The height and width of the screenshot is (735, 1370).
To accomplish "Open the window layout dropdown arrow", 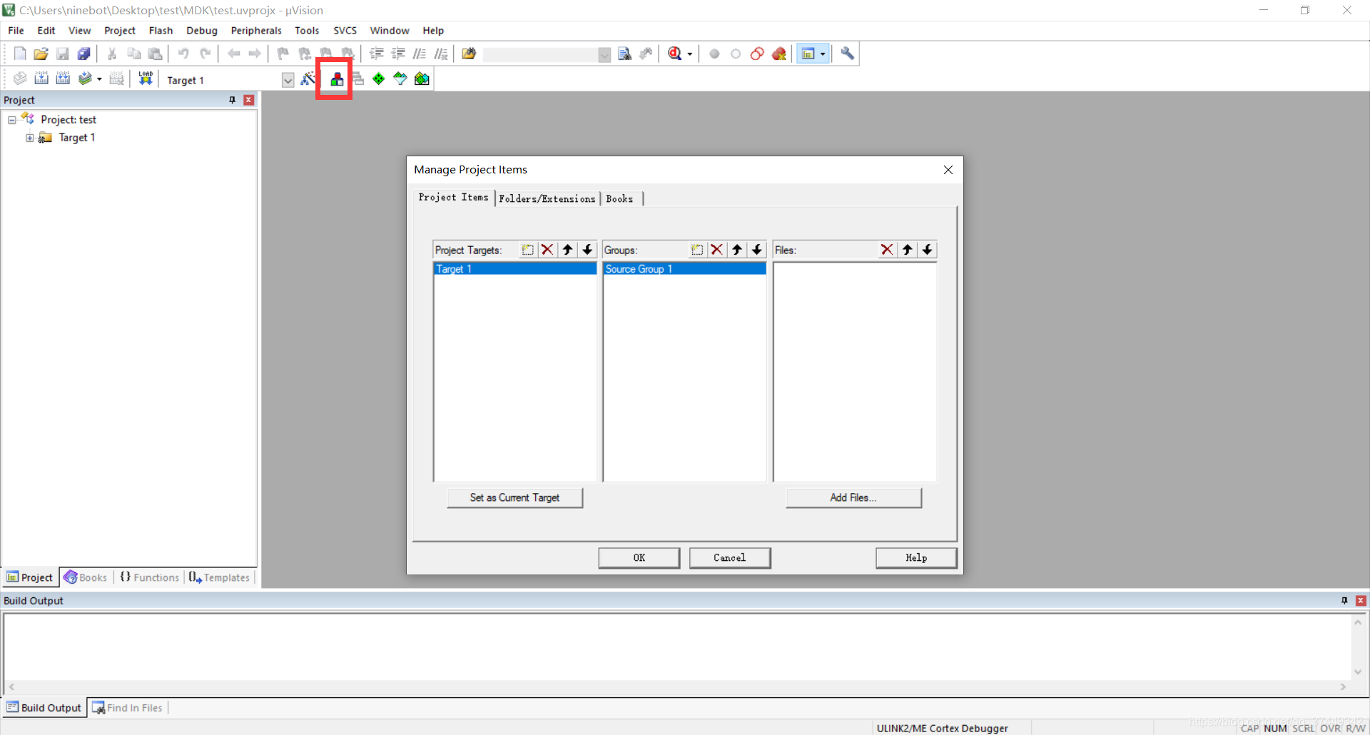I will coord(823,54).
